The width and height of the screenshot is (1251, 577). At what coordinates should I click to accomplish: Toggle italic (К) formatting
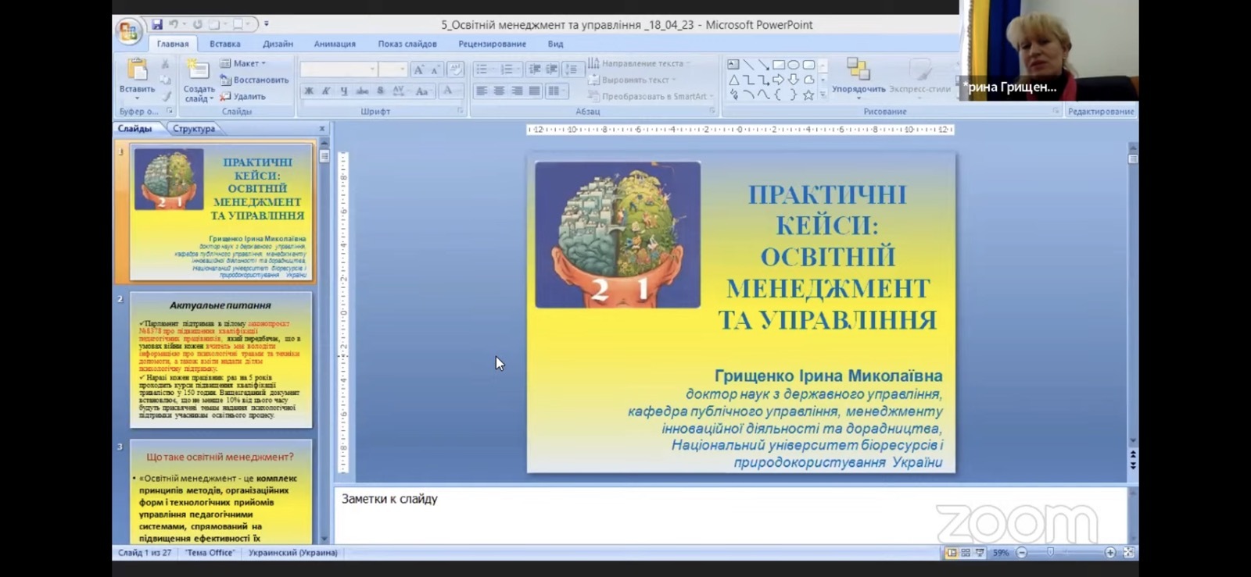(x=326, y=91)
